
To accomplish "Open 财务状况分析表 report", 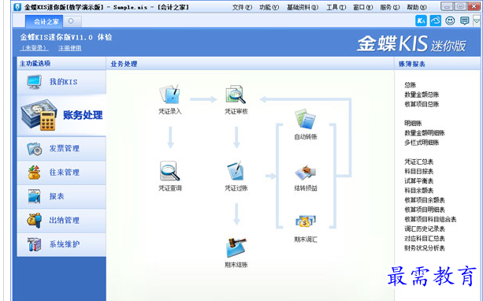I will click(x=425, y=247).
